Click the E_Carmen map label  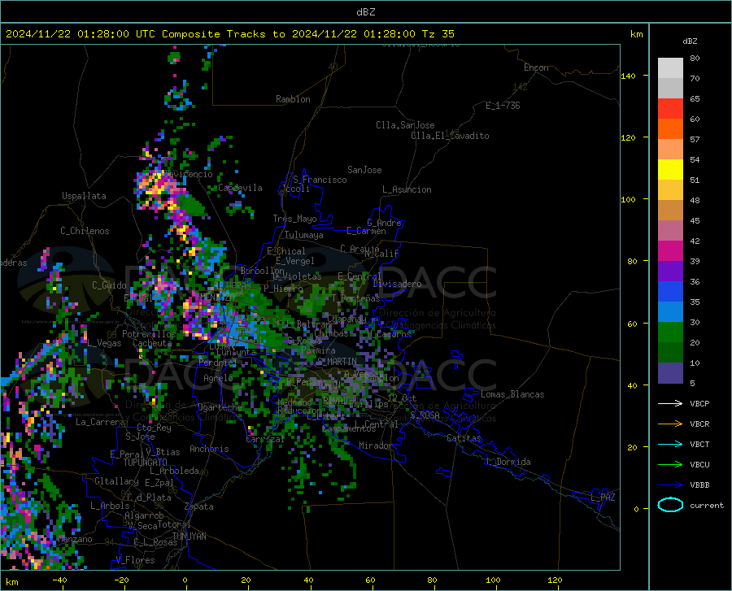[366, 231]
